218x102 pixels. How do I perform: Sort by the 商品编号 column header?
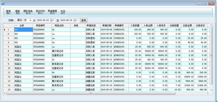pos(42,26)
